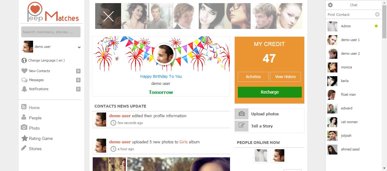Viewport: 387px width, 171px height.
Task: Go to the People section
Action: (35, 118)
